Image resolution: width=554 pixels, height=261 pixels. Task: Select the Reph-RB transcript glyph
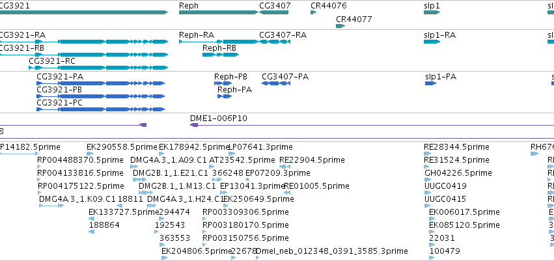pos(221,55)
